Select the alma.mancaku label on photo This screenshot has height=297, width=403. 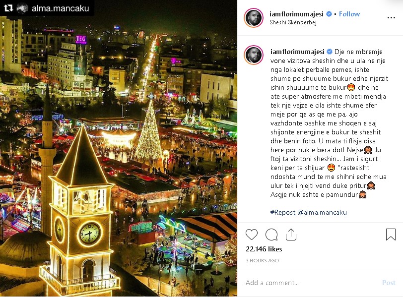tap(61, 8)
